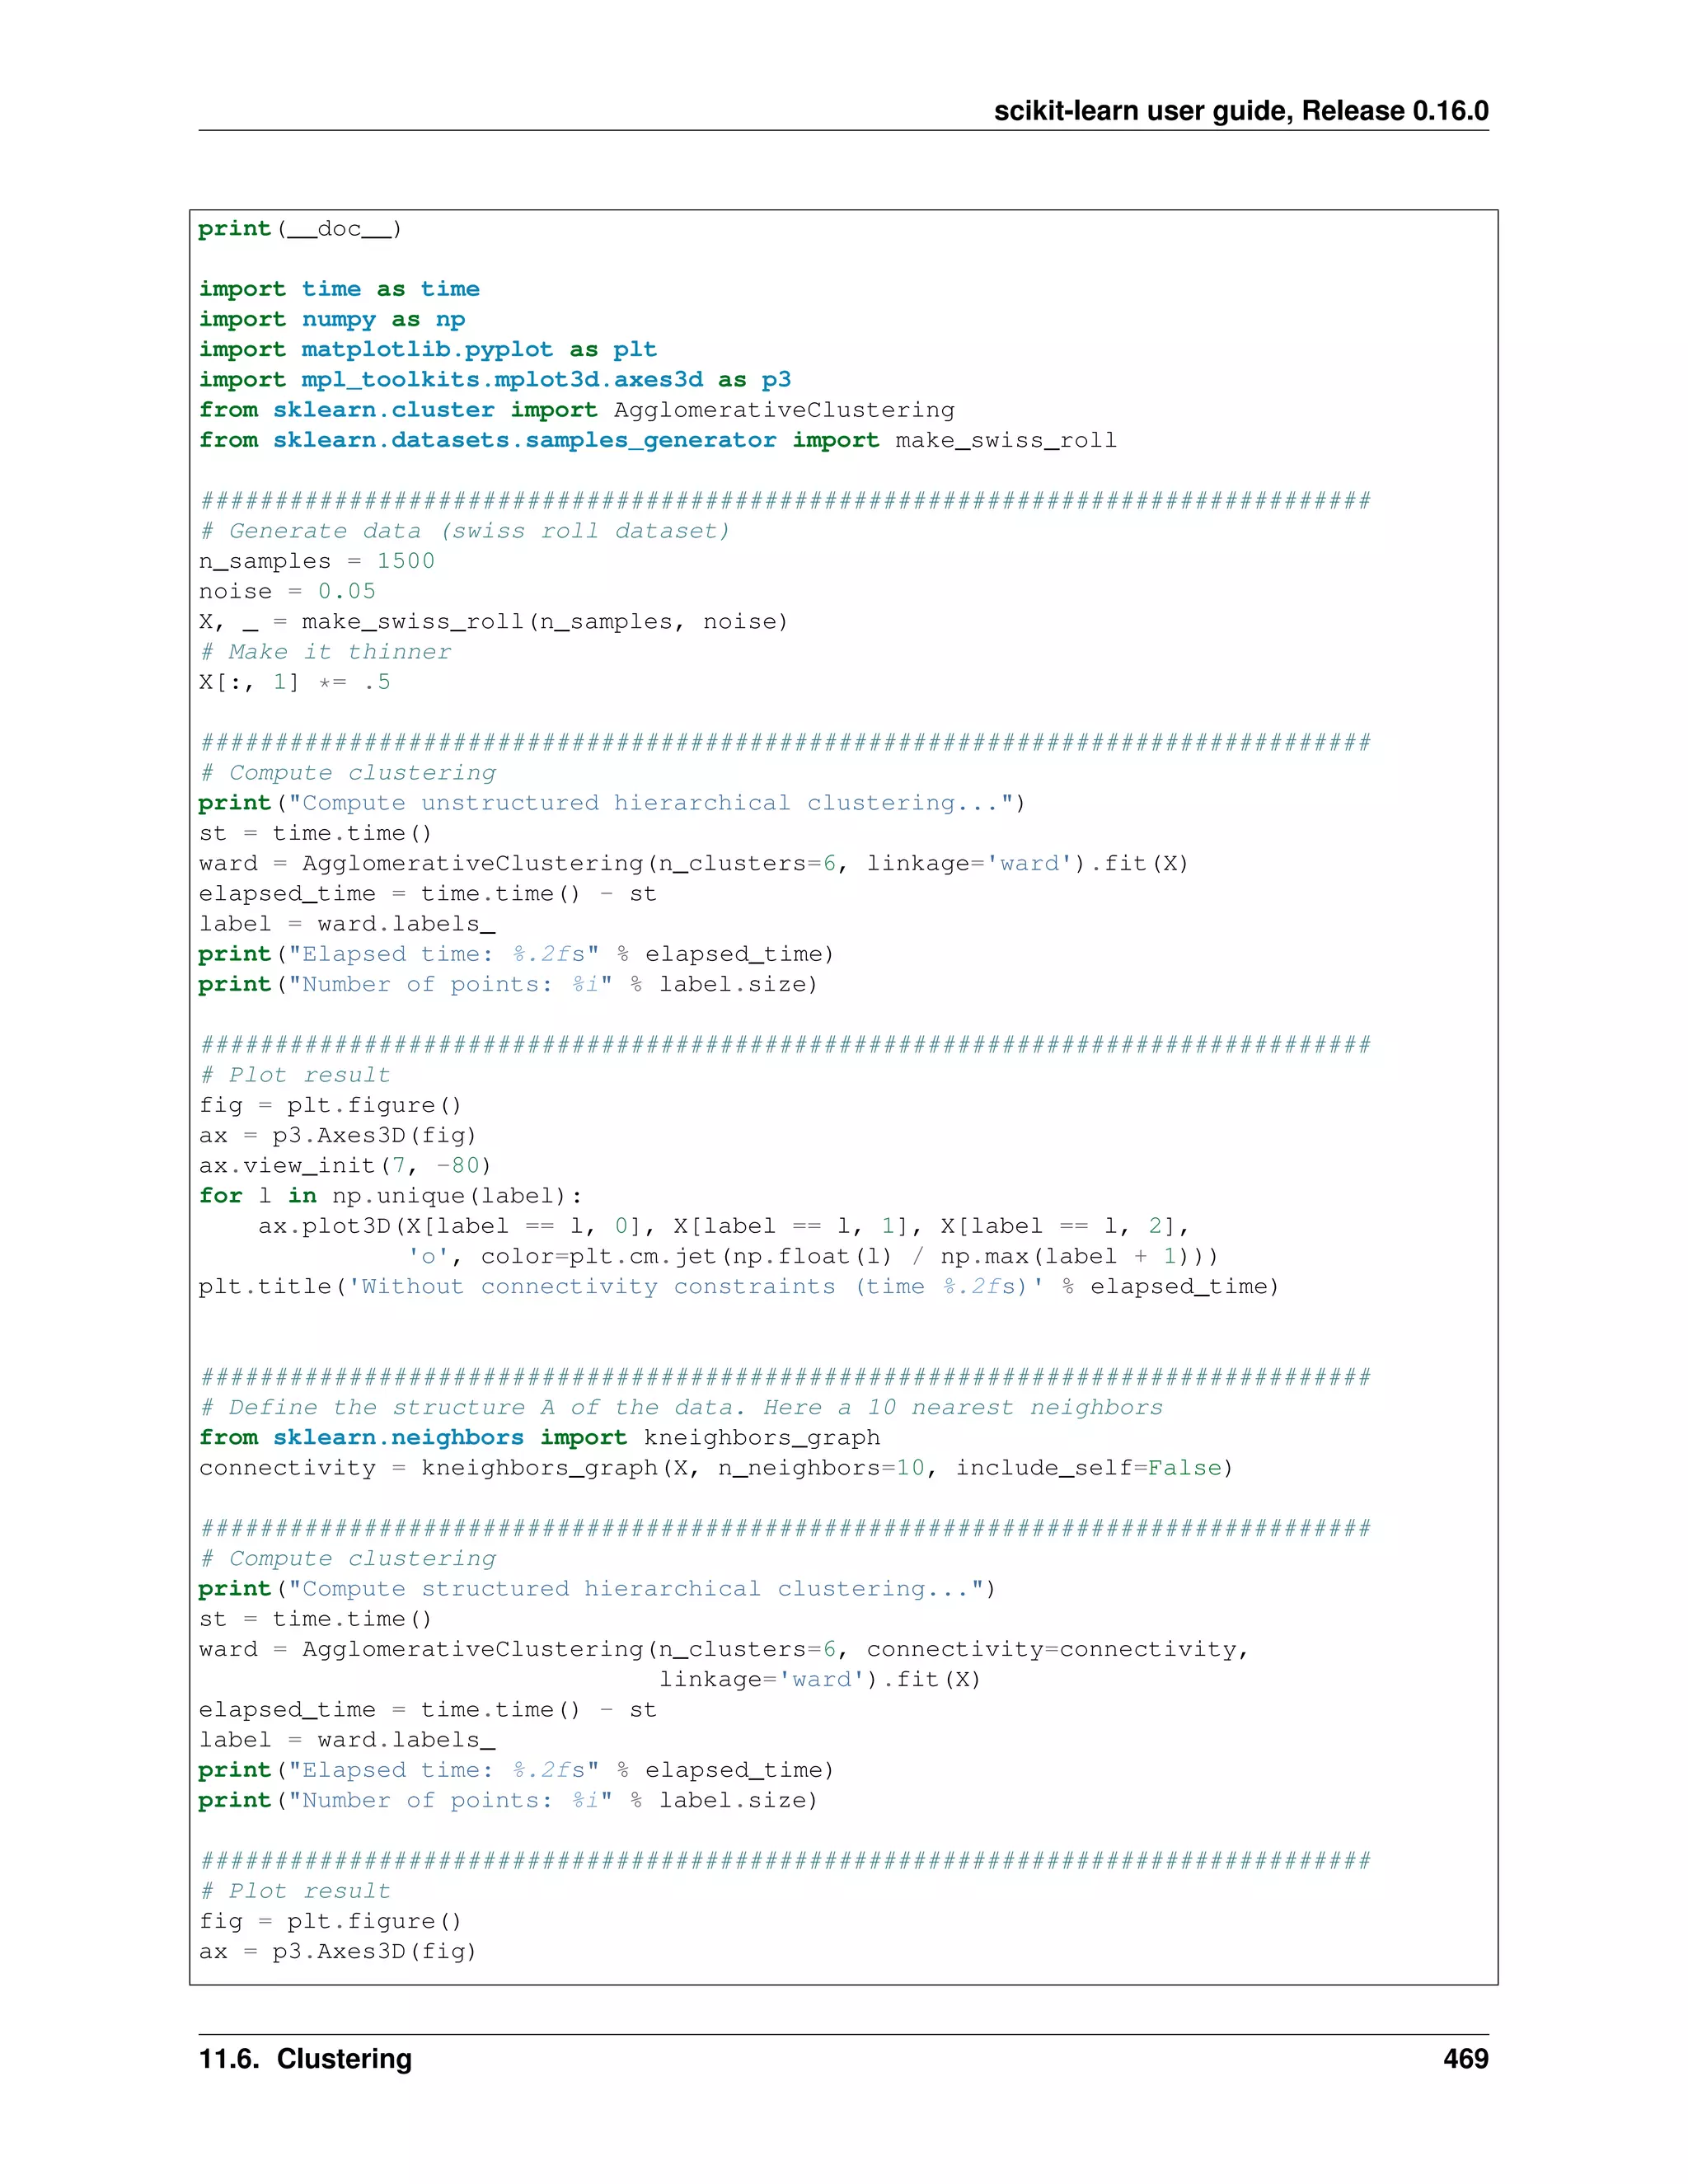Click the 'n_samples = 1500' line
Screen dimensions: 1688x2184
pos(317,561)
